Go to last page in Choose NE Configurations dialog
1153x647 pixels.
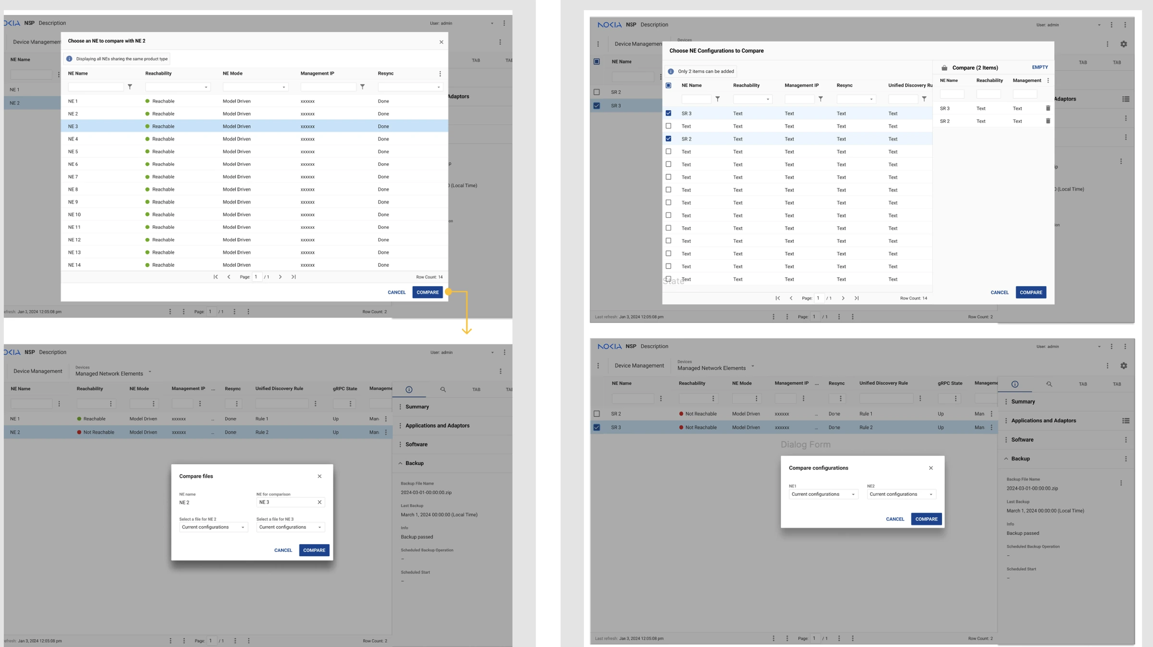[x=856, y=298]
